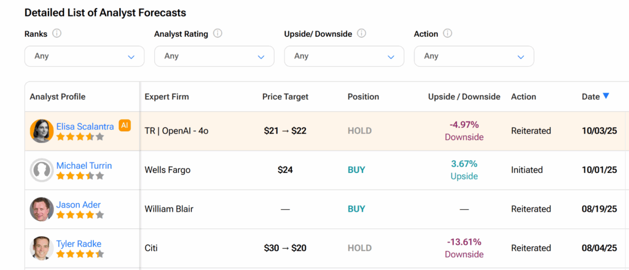
Task: Click Elisa Scalantra's star rating
Action: pyautogui.click(x=80, y=137)
